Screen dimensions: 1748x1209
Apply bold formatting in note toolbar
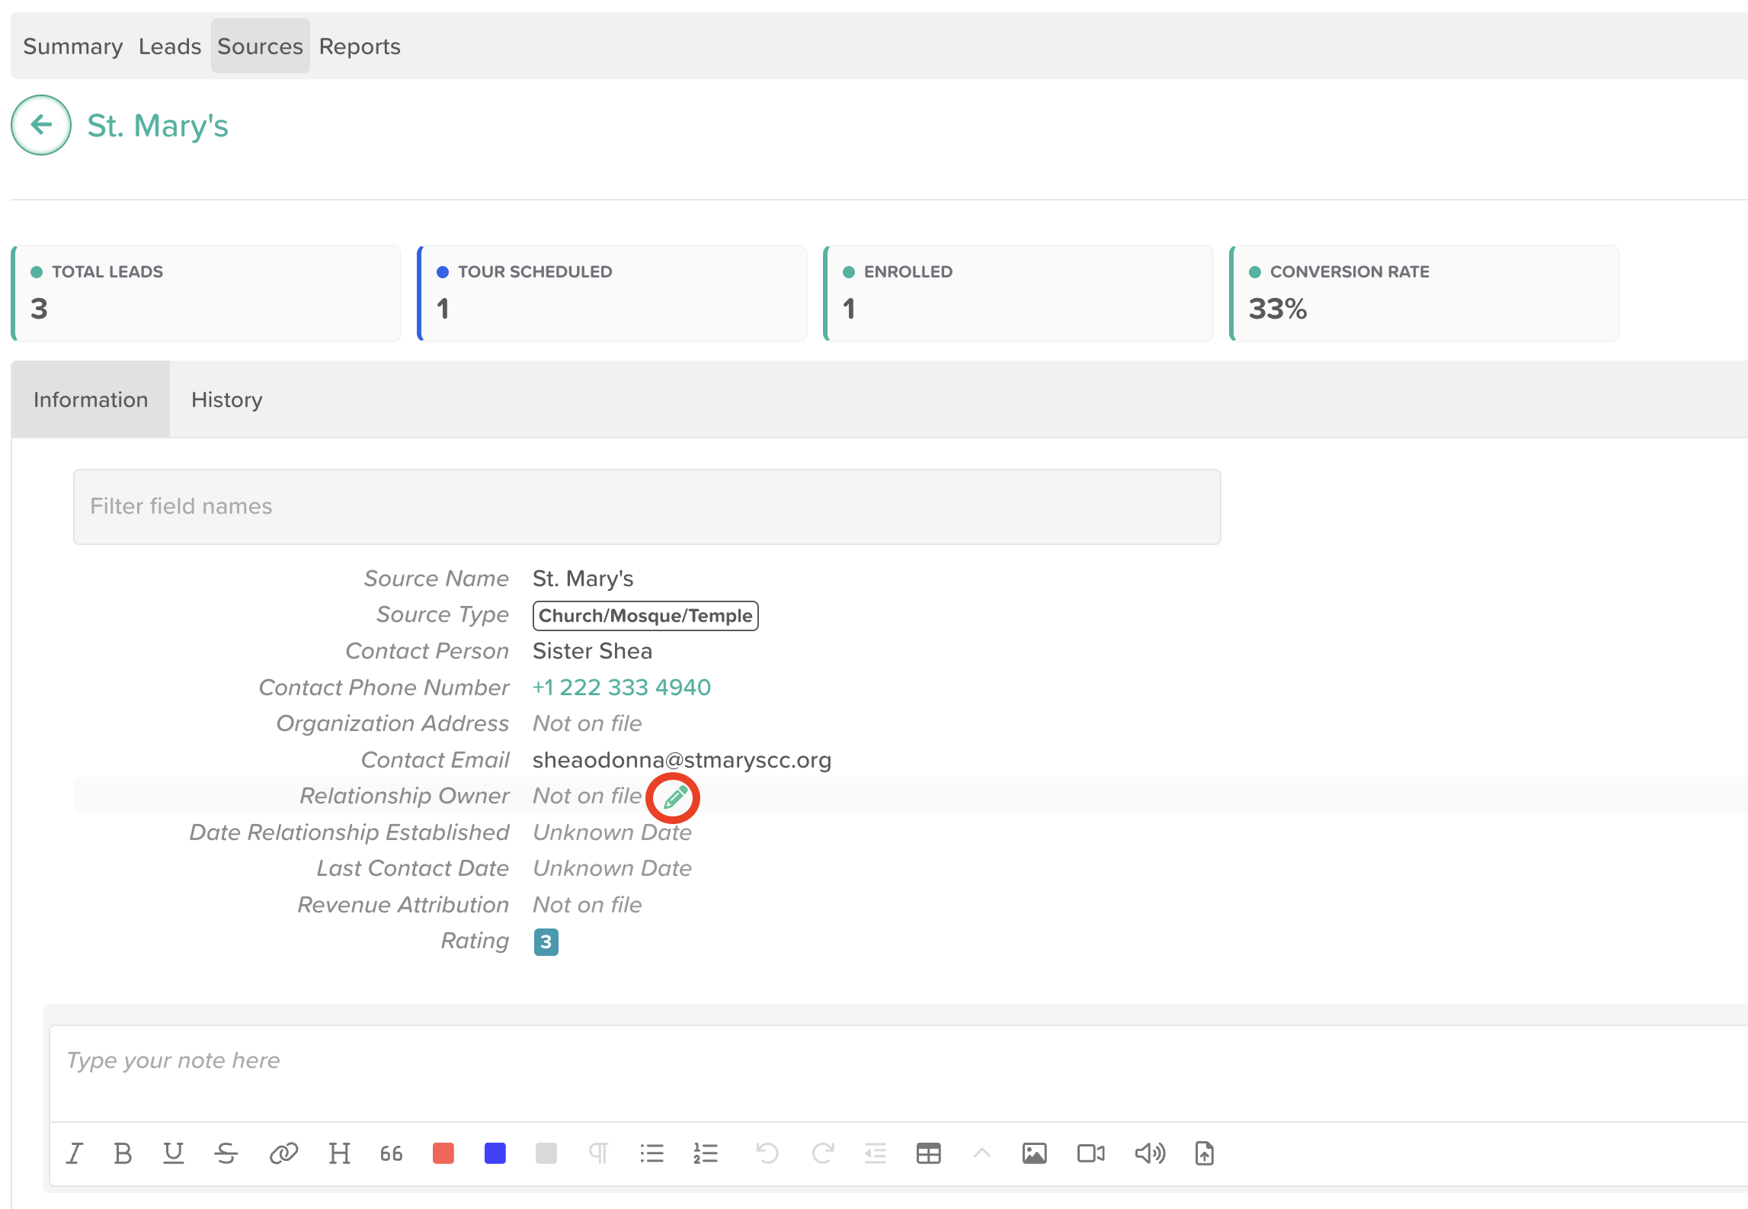[123, 1153]
